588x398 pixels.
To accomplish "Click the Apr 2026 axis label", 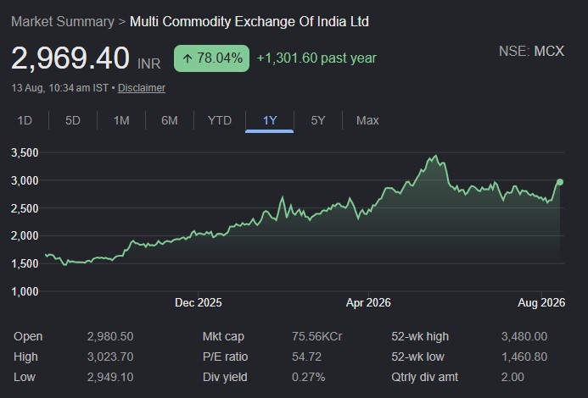I will point(368,303).
